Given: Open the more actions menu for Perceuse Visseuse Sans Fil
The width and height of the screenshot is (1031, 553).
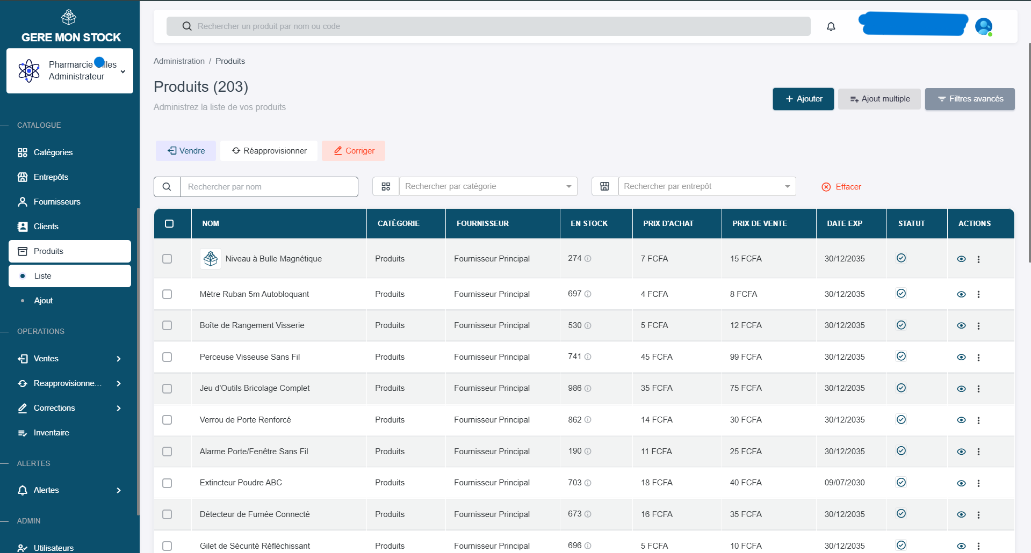Looking at the screenshot, I should (978, 358).
